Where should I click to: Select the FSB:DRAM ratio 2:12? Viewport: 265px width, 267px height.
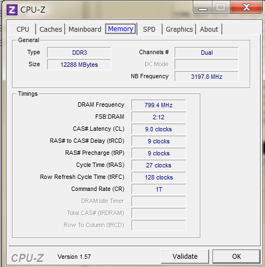[159, 117]
